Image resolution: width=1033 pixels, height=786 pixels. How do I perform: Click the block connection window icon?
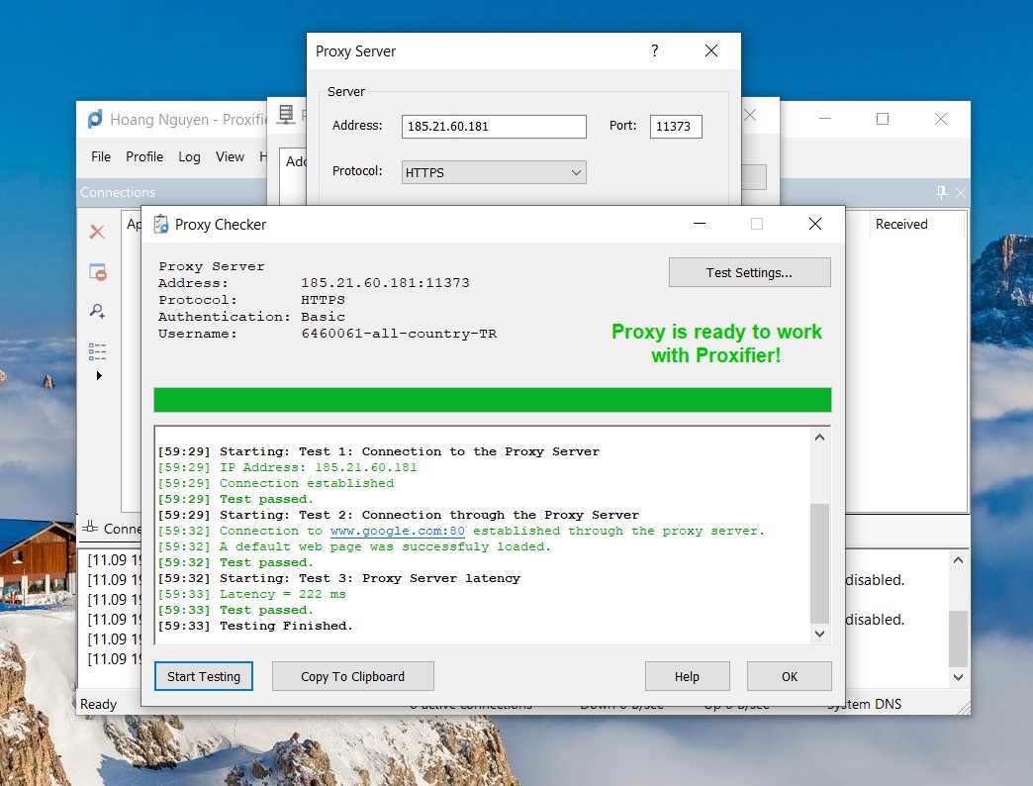pyautogui.click(x=97, y=272)
